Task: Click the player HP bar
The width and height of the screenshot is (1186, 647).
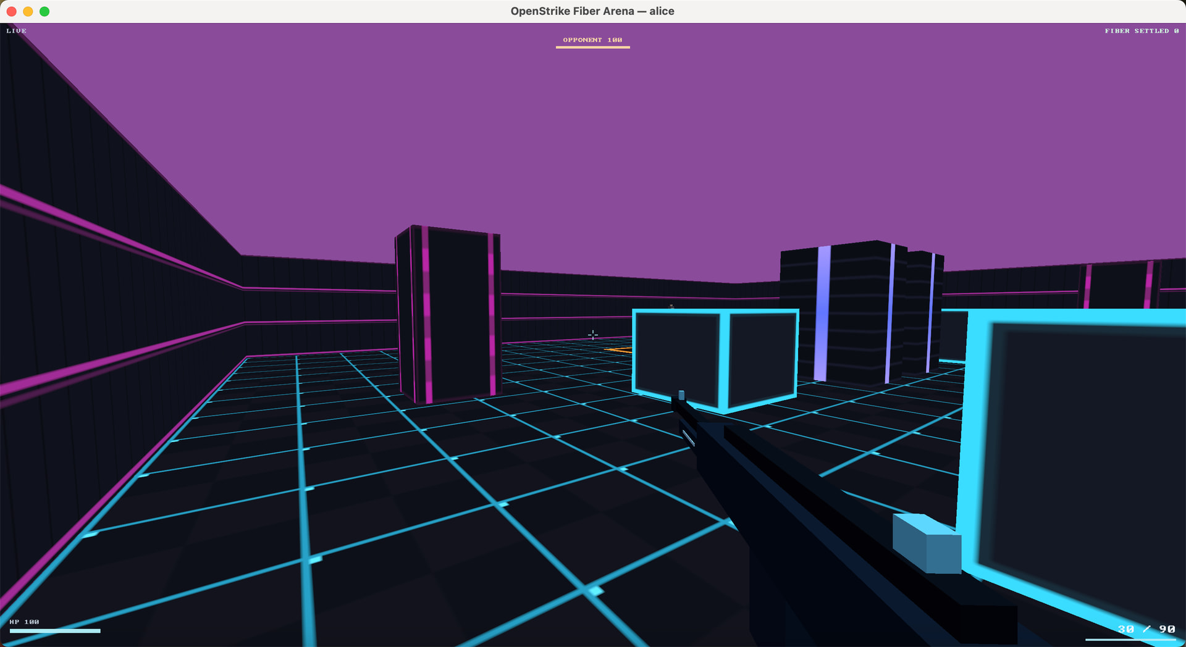Action: tap(55, 631)
